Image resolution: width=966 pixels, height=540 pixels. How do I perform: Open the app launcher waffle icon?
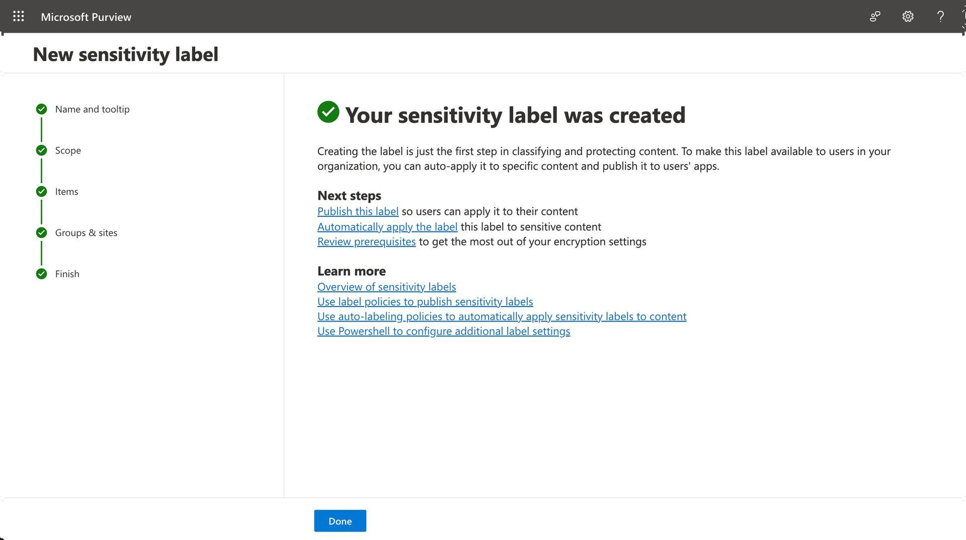pyautogui.click(x=19, y=17)
